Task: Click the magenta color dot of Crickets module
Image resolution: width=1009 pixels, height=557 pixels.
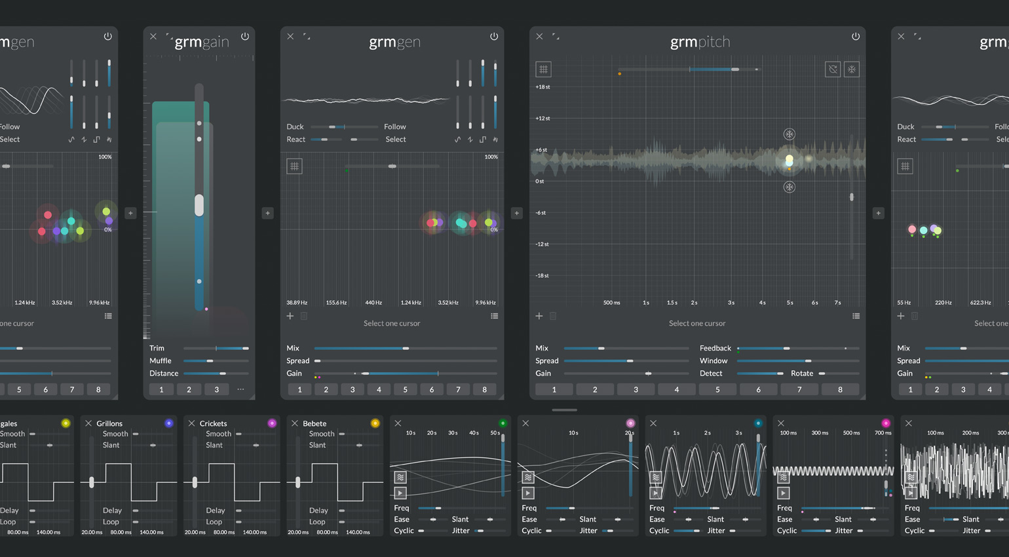Action: pyautogui.click(x=272, y=423)
